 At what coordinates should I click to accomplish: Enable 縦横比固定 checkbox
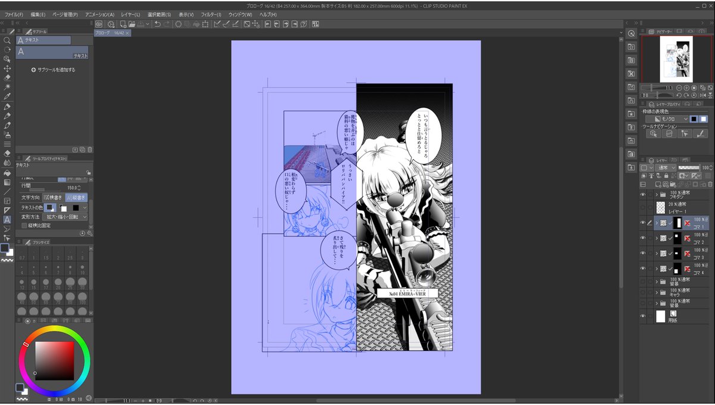pos(24,226)
